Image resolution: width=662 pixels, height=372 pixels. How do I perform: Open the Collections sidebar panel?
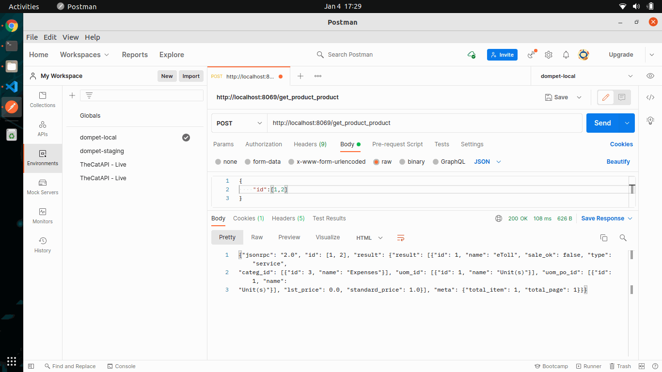click(x=43, y=100)
